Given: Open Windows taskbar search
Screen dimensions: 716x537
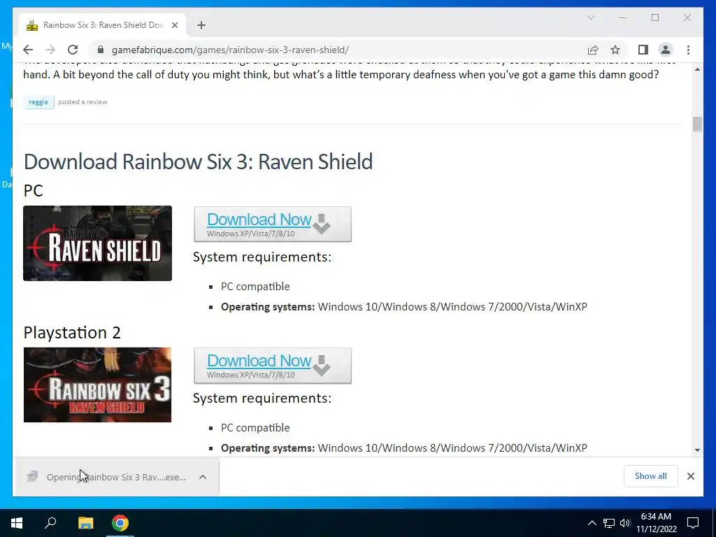Looking at the screenshot, I should (50, 523).
